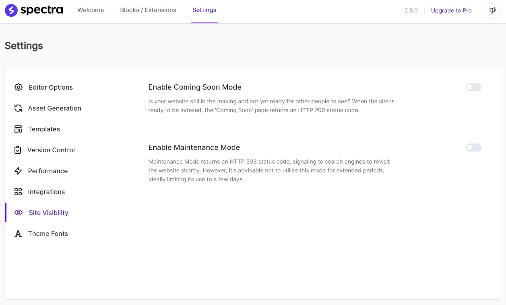Select the Editor Options gear icon

point(19,87)
